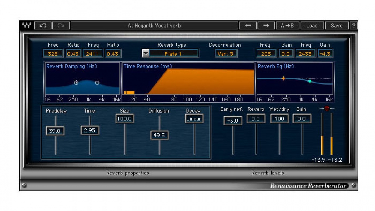This screenshot has width=375, height=211.
Task: Open help with the question mark button
Action: pyautogui.click(x=354, y=26)
